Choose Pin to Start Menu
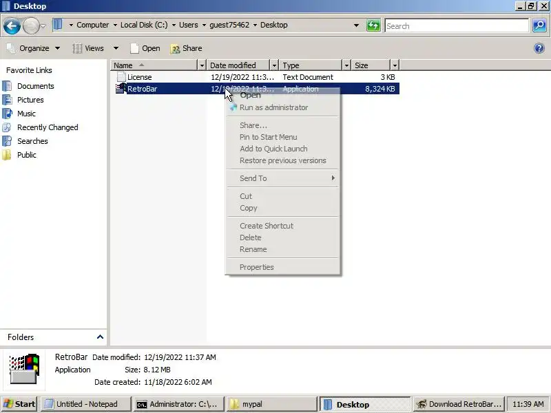 [282, 137]
